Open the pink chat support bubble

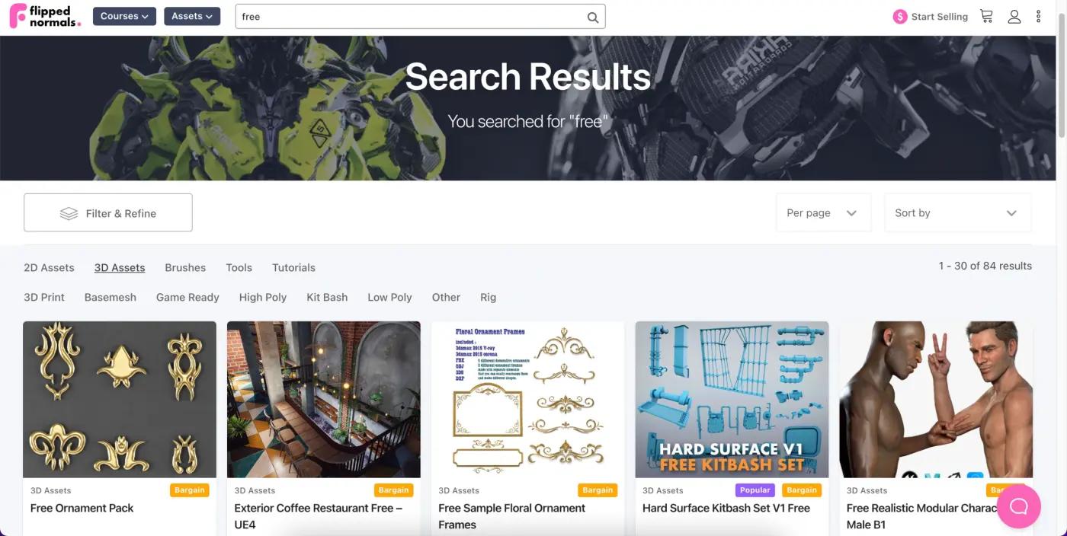coord(1019,506)
